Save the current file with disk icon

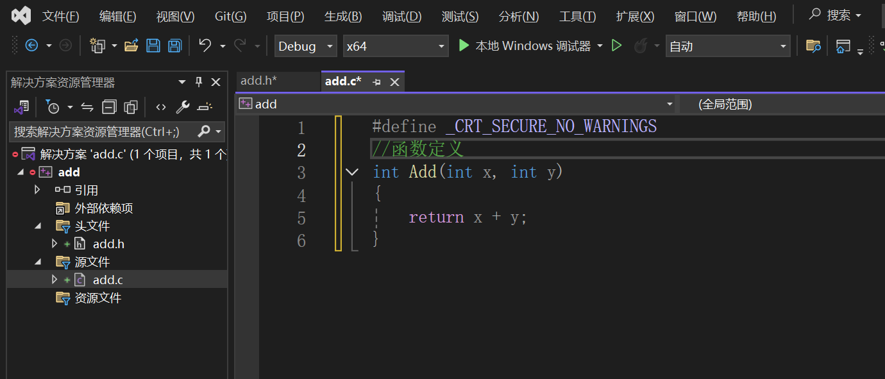[153, 46]
